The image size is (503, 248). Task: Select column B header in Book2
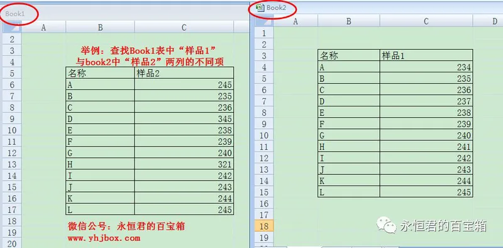(x=349, y=21)
